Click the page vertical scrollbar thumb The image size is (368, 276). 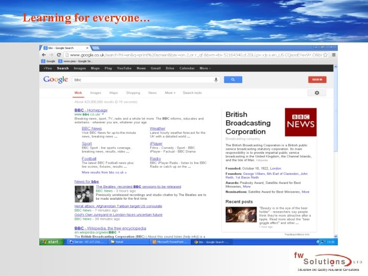335,110
